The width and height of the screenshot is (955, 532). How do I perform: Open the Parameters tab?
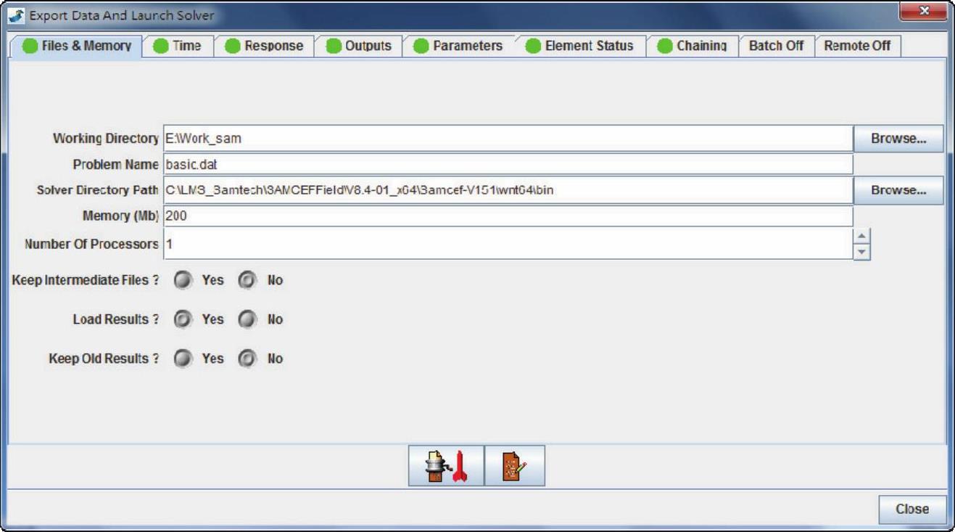pyautogui.click(x=458, y=46)
